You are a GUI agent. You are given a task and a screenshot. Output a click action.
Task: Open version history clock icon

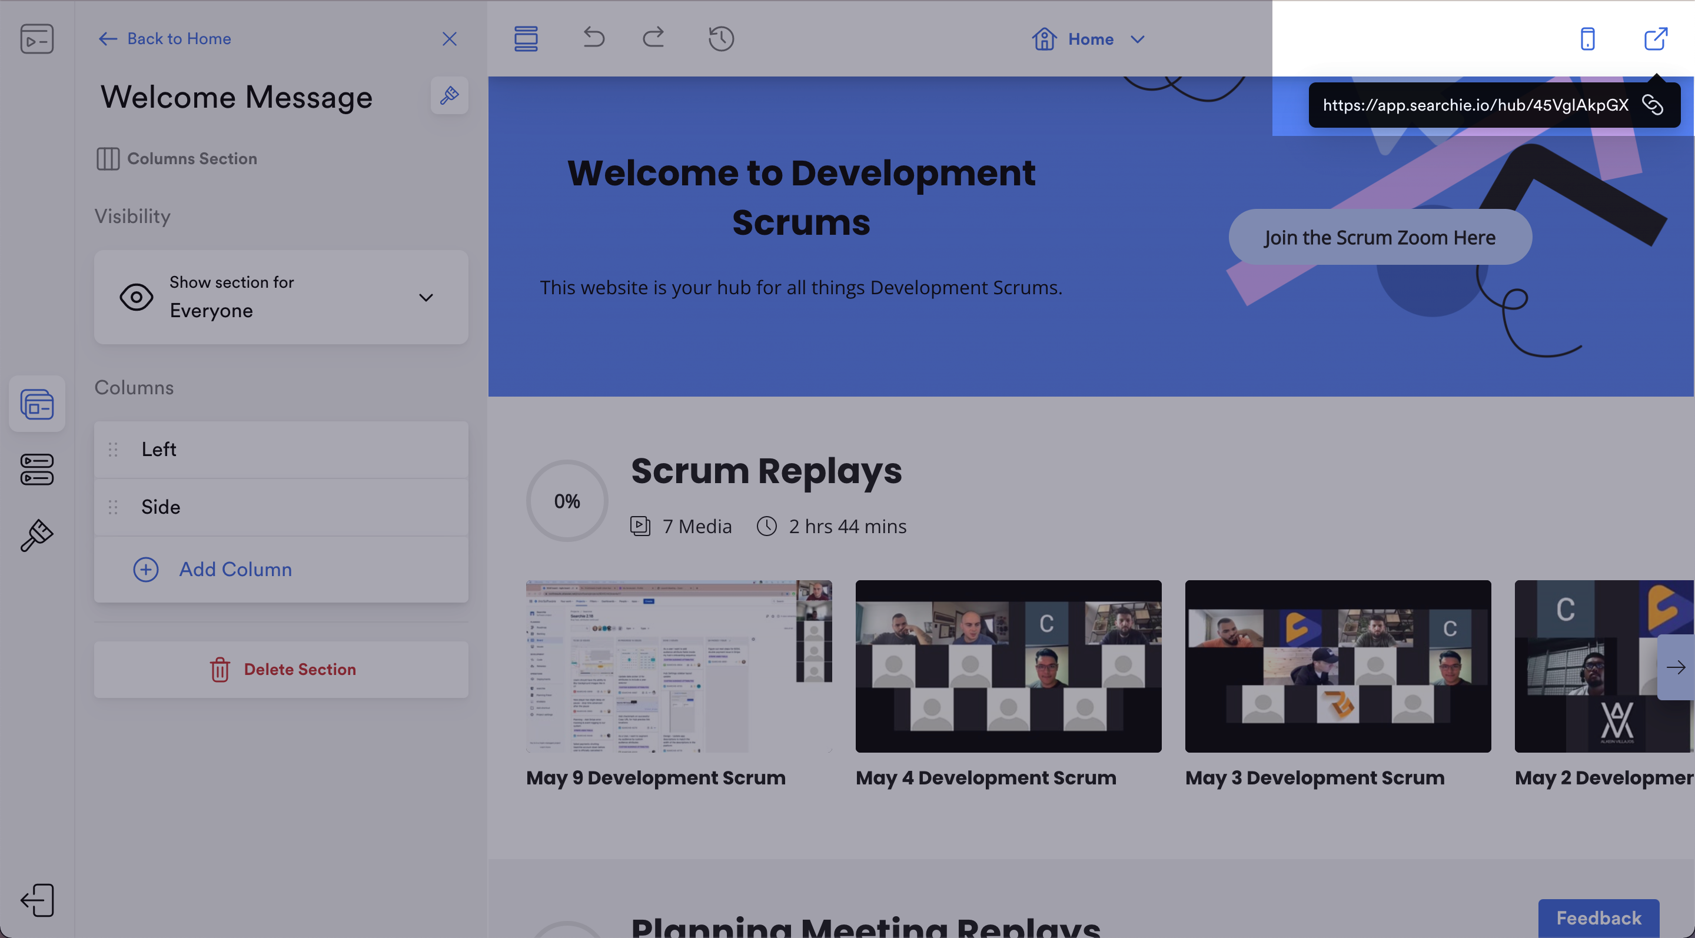tap(720, 38)
